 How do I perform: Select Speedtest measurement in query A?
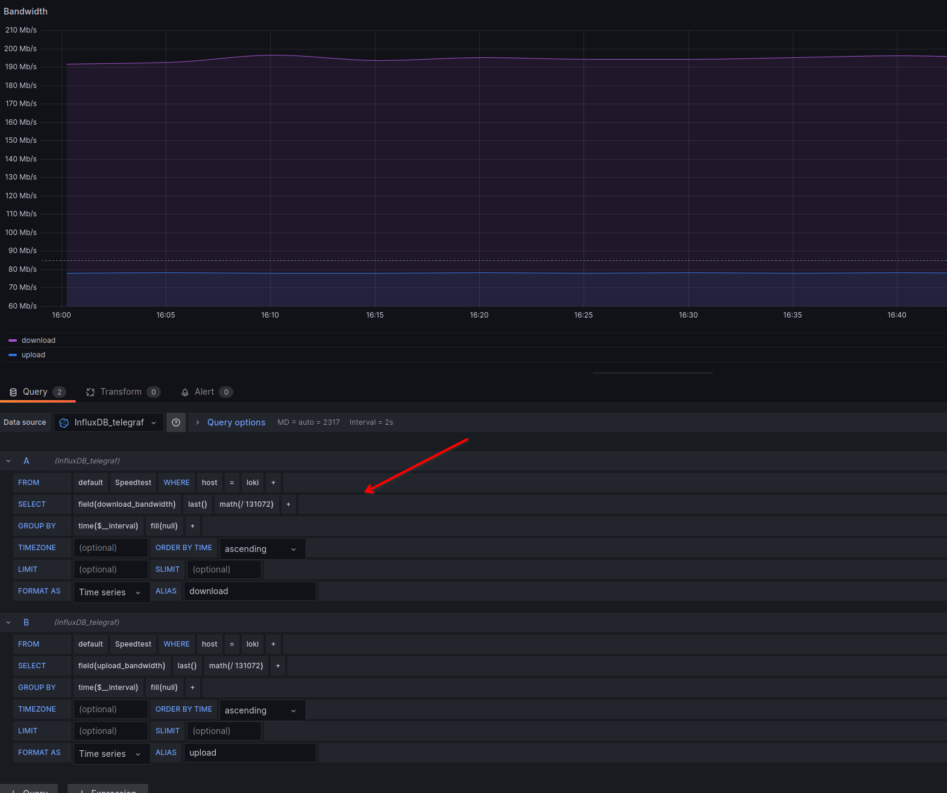(x=133, y=483)
